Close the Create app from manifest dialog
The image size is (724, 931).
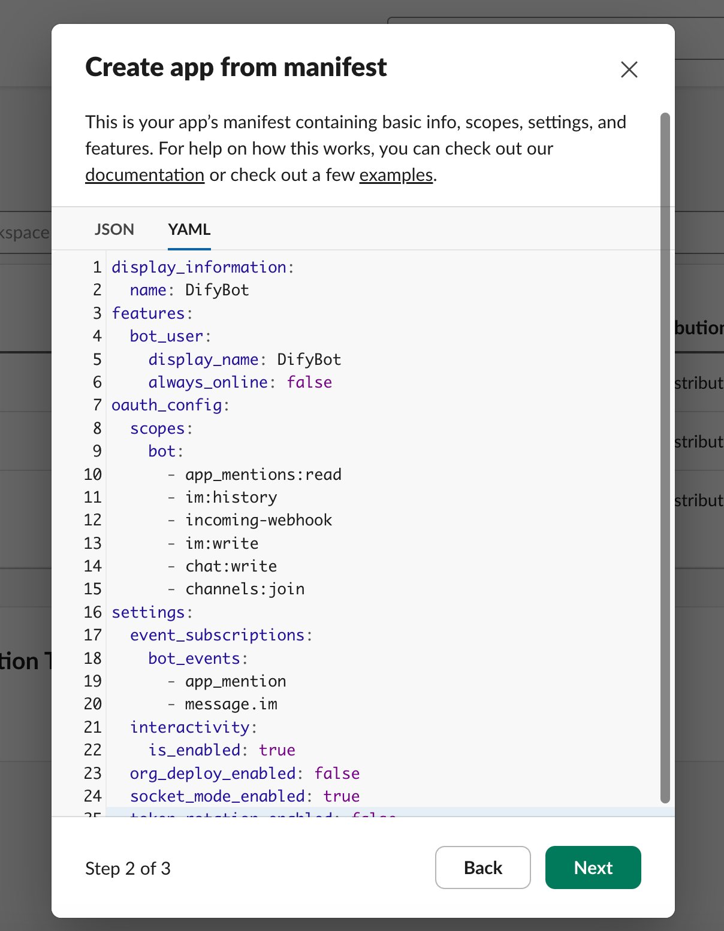coord(629,69)
